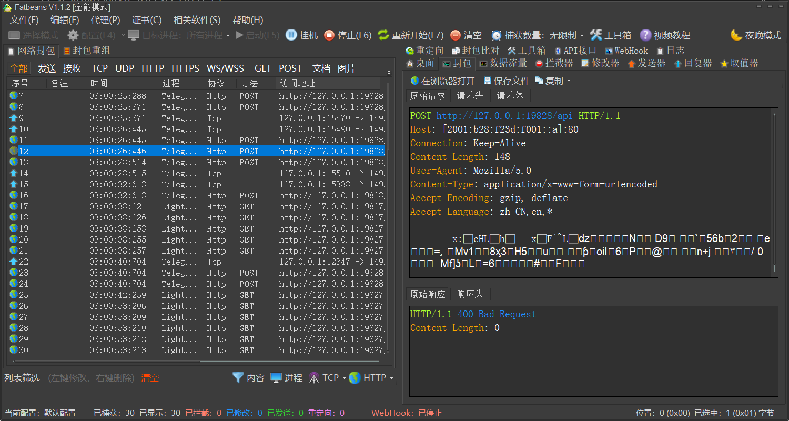Select packet row 9 Tcp

pyautogui.click(x=197, y=118)
